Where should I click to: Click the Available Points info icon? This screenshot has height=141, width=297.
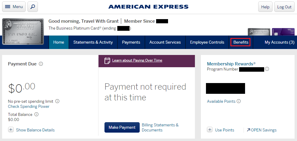tap(238, 101)
